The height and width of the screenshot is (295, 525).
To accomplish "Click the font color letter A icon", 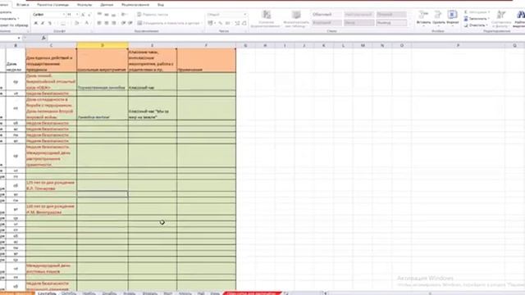I will [x=86, y=23].
